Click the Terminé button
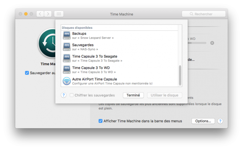 [133, 95]
